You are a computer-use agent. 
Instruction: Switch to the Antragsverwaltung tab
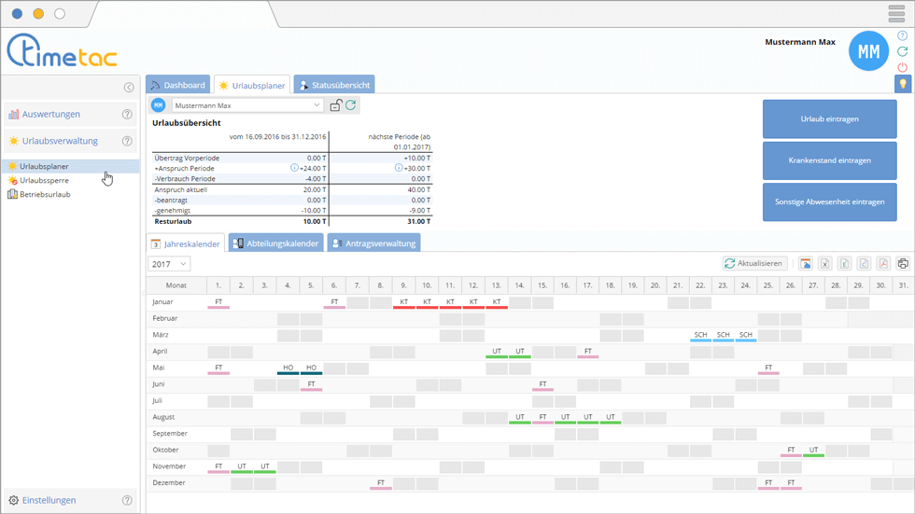tap(373, 243)
